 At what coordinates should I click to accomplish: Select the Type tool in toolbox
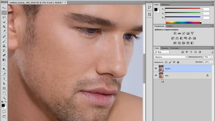(x=4, y=79)
